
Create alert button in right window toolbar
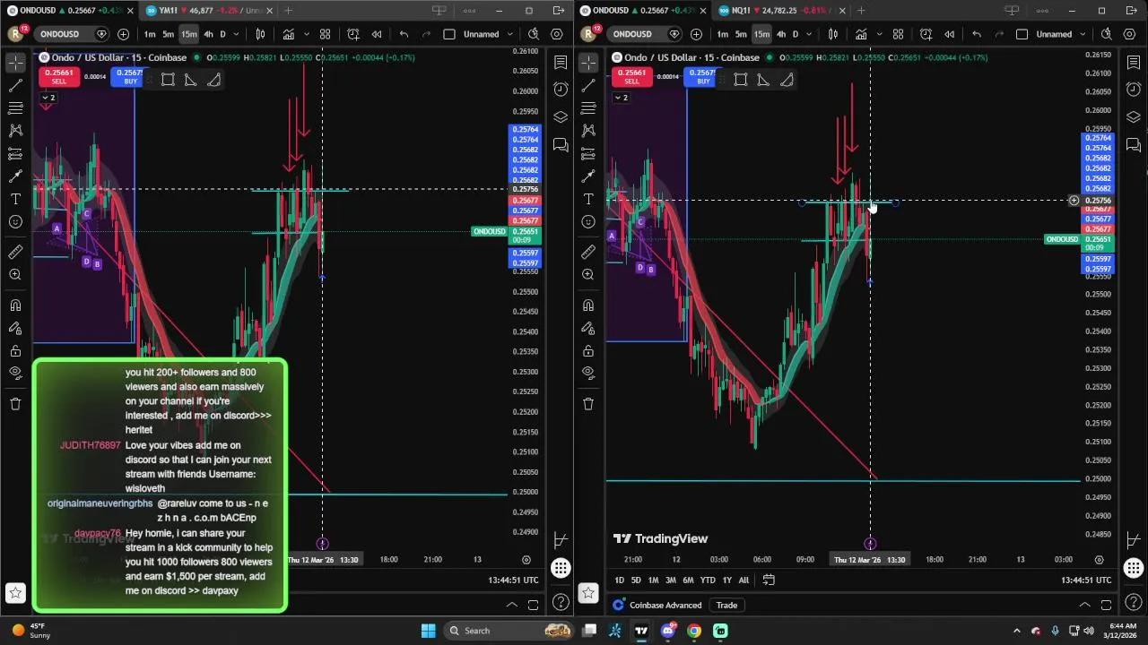pyautogui.click(x=926, y=34)
